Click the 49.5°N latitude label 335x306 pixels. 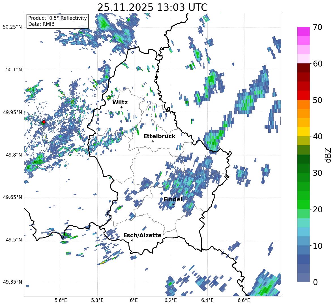click(14, 240)
